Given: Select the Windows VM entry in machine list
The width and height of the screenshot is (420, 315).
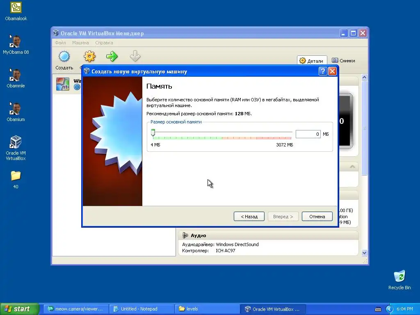Looking at the screenshot, I should pos(67,84).
